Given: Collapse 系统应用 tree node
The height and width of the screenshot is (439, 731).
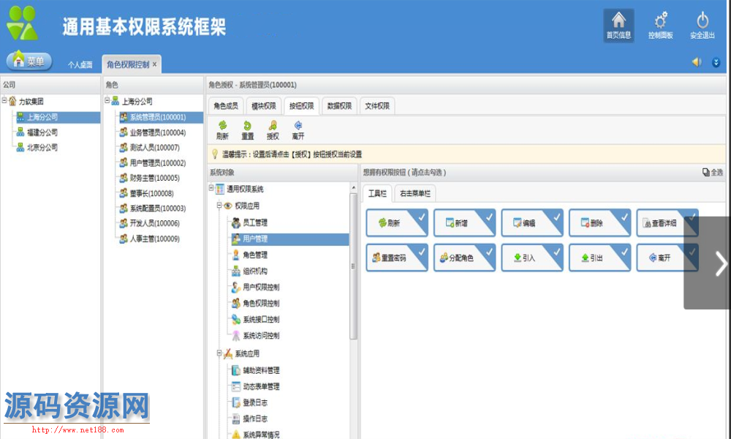Looking at the screenshot, I should 219,353.
